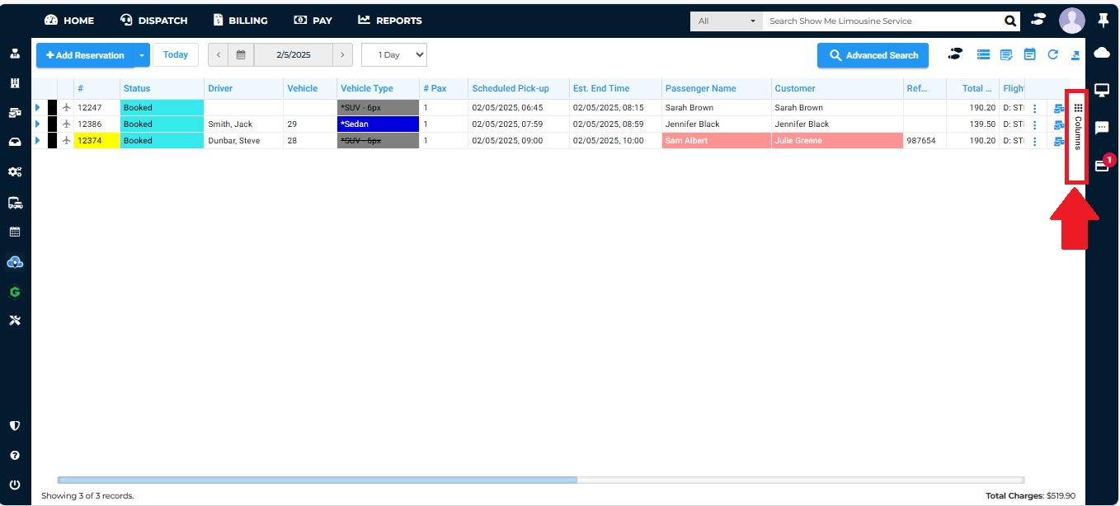Go to the next day
This screenshot has width=1120, height=506.
[x=342, y=55]
